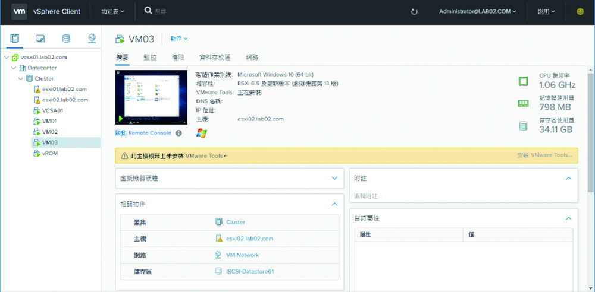The height and width of the screenshot is (292, 595).
Task: Collapse the notes panel chevron
Action: point(568,178)
